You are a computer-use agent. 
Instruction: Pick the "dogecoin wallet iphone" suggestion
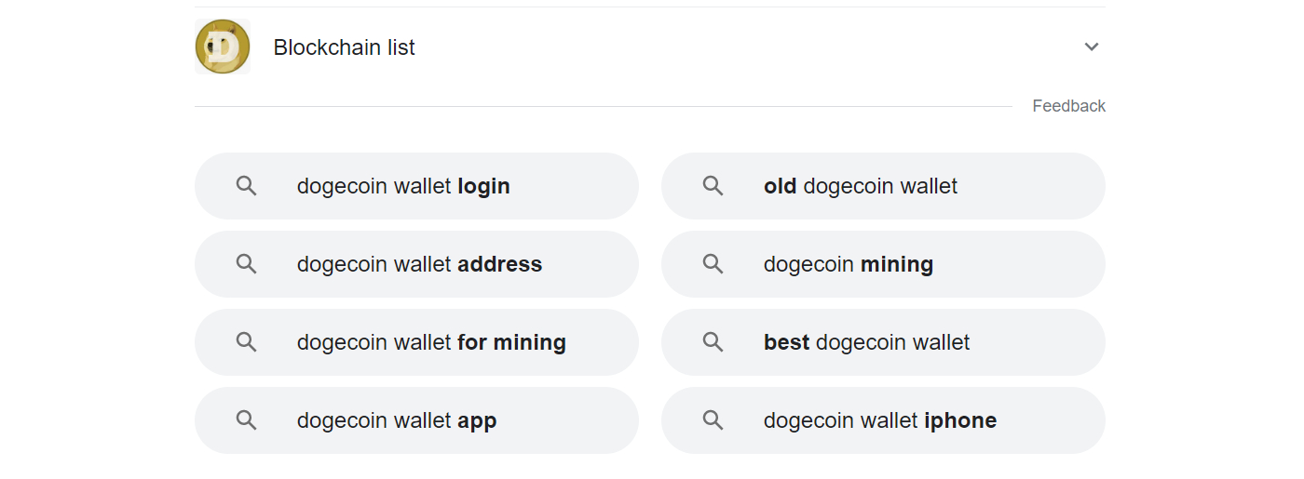pyautogui.click(x=880, y=420)
